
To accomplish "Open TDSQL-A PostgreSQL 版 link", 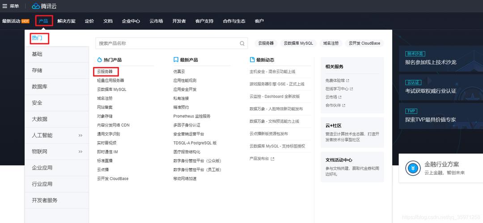I will tap(195, 143).
